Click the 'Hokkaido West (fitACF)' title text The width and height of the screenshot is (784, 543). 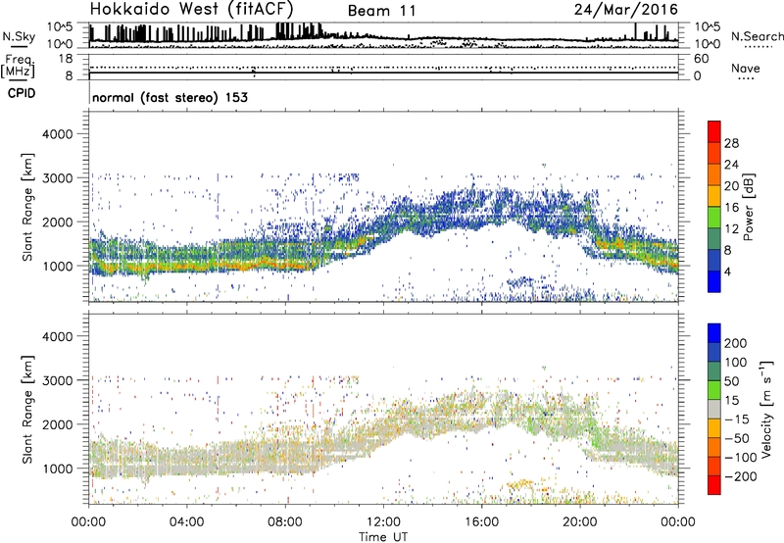pyautogui.click(x=191, y=9)
